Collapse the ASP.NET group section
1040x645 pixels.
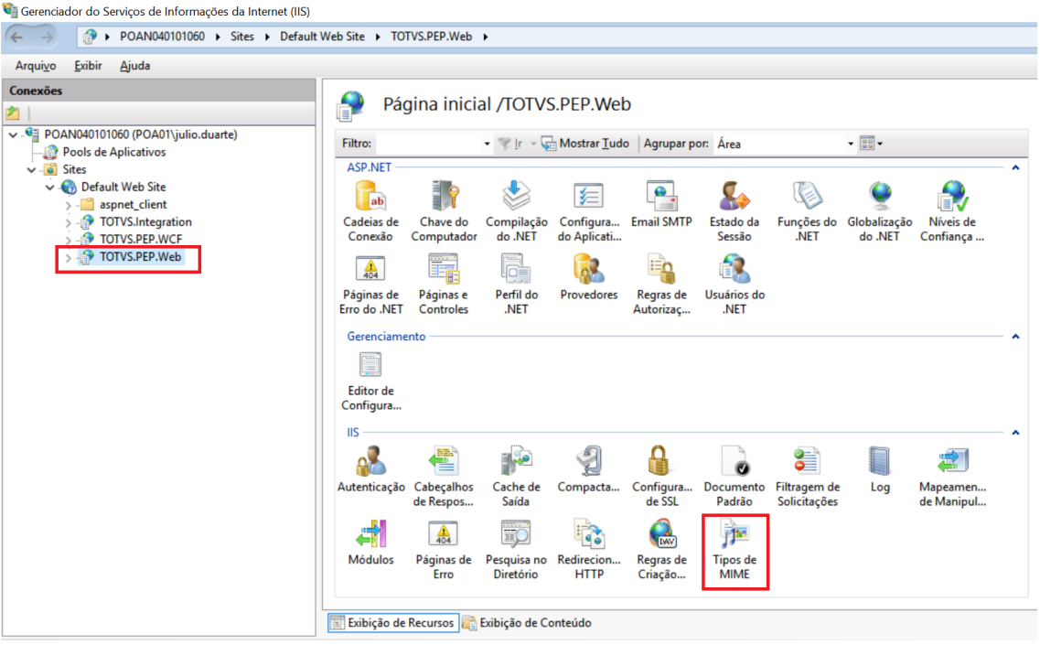tap(1015, 168)
